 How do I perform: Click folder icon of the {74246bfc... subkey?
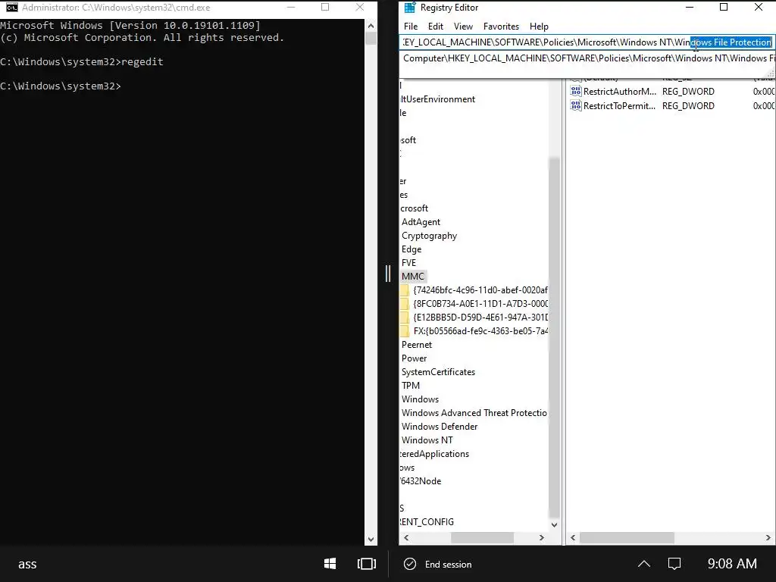pos(405,290)
